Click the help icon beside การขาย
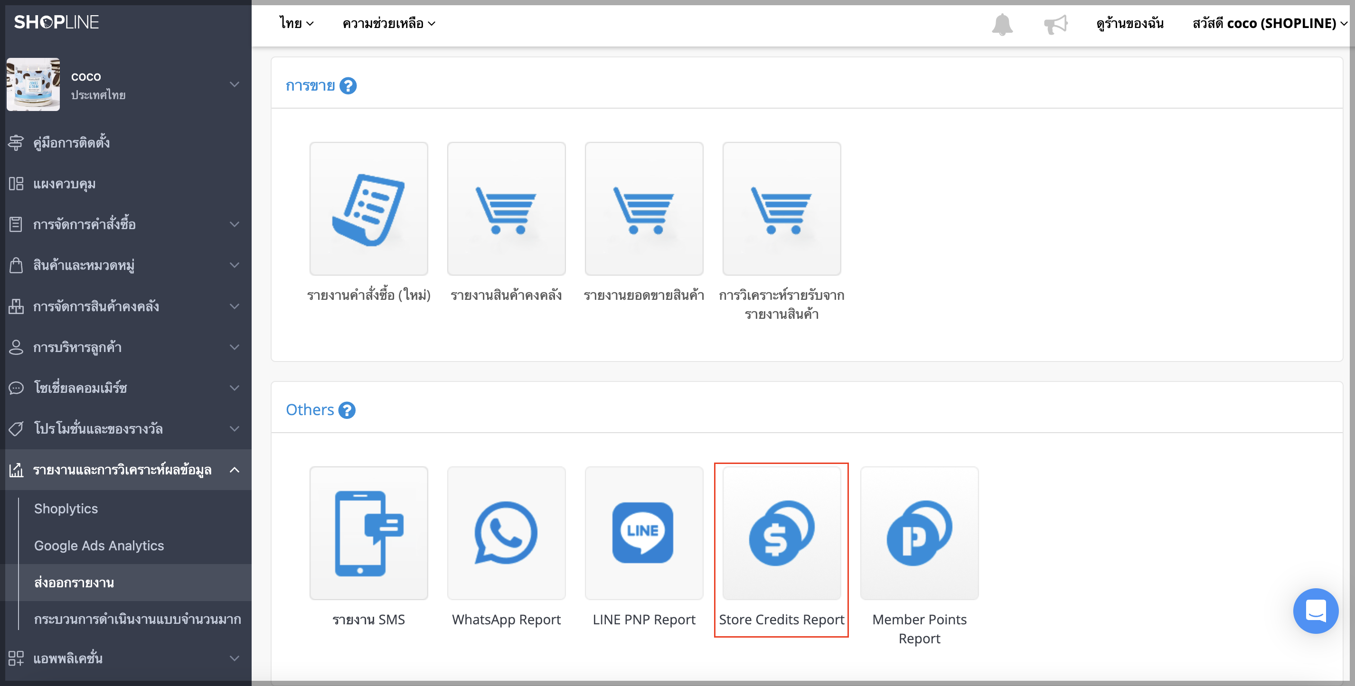This screenshot has height=686, width=1355. coord(348,86)
